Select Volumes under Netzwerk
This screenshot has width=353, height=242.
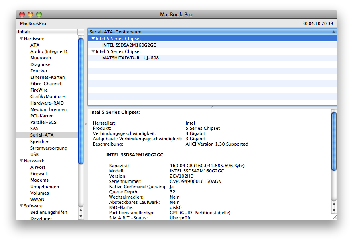pos(39,193)
